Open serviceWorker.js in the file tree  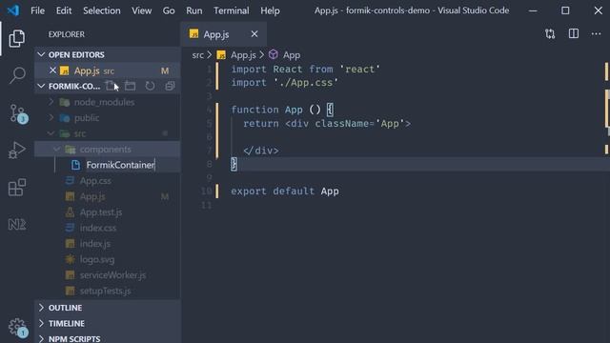(108, 275)
